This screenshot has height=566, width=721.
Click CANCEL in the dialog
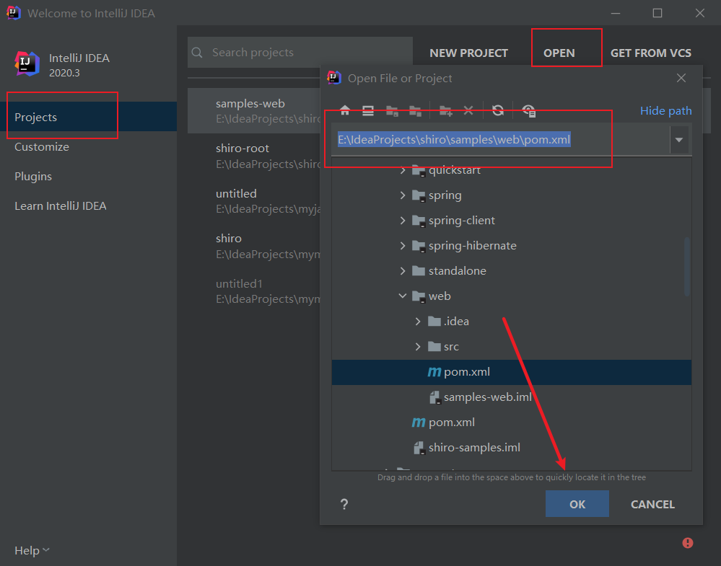(652, 504)
